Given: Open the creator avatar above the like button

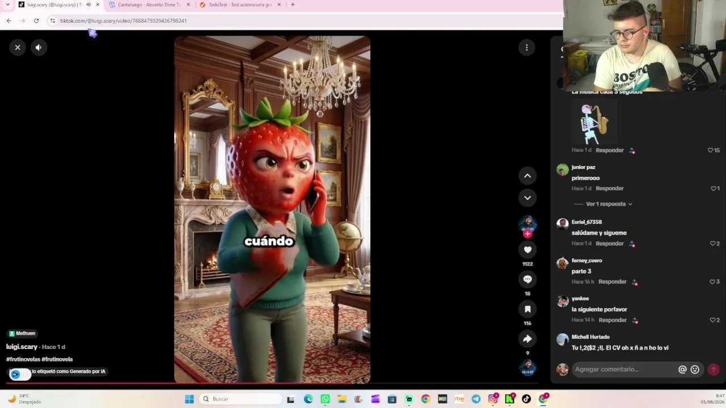Looking at the screenshot, I should (x=527, y=223).
